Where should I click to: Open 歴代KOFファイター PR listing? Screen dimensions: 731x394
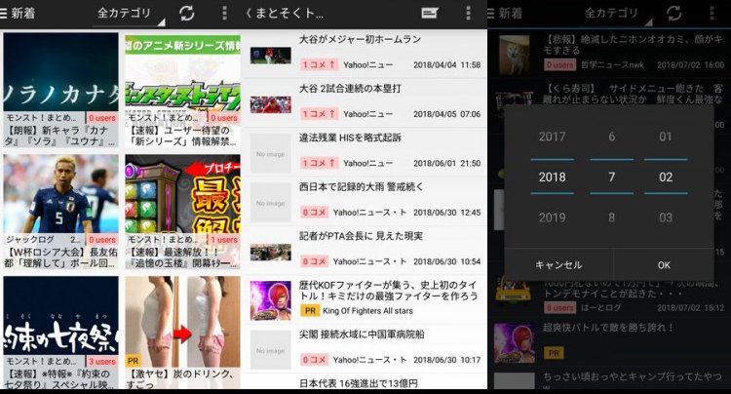pos(365,299)
